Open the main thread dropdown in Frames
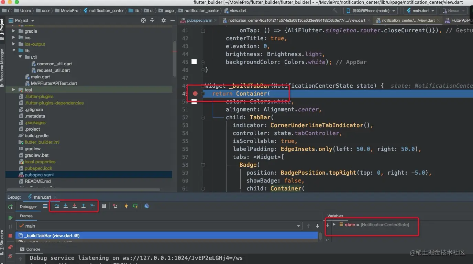 [159, 226]
